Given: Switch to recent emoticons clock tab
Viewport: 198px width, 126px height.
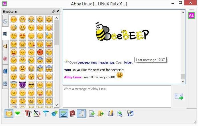Looking at the screenshot, I should coord(5,21).
